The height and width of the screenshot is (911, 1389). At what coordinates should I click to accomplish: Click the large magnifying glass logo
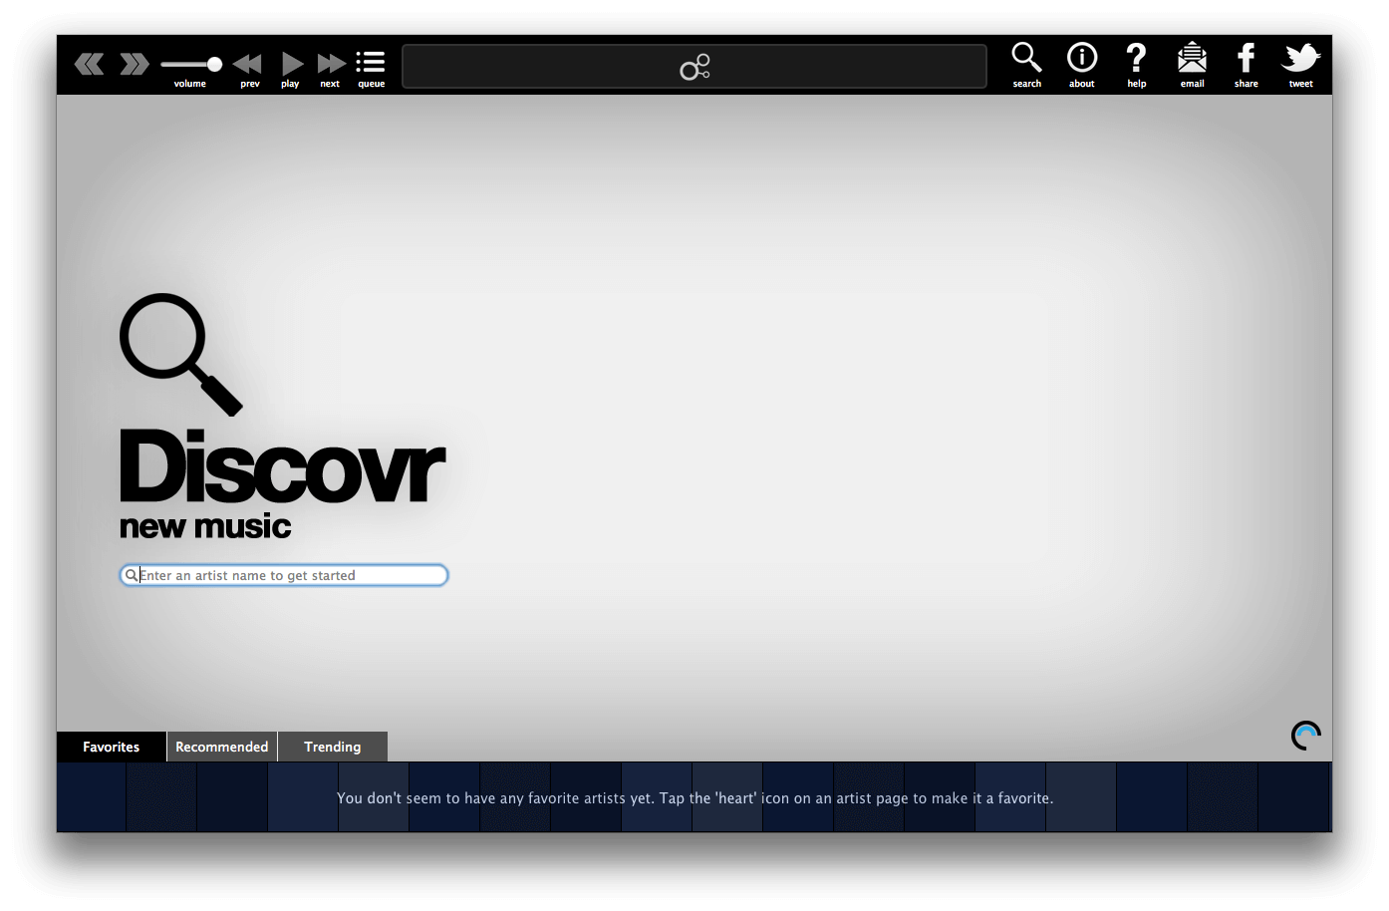(x=181, y=354)
